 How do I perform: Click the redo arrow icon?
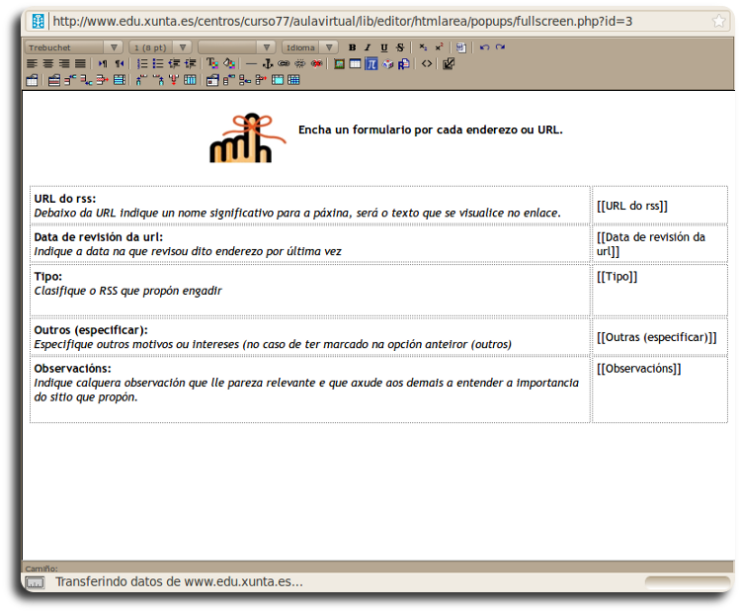[500, 47]
